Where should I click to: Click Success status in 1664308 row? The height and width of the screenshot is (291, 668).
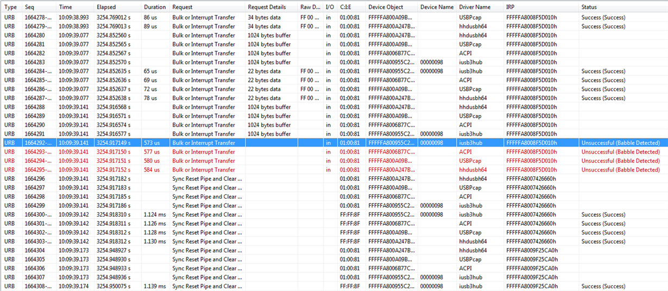click(603, 286)
